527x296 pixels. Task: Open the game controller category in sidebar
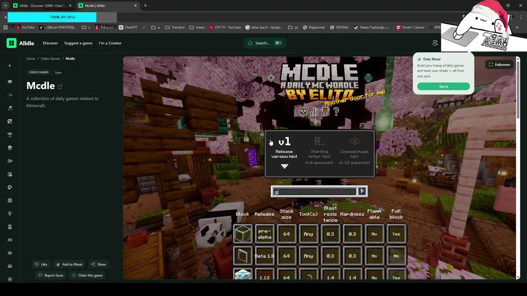tap(10, 240)
